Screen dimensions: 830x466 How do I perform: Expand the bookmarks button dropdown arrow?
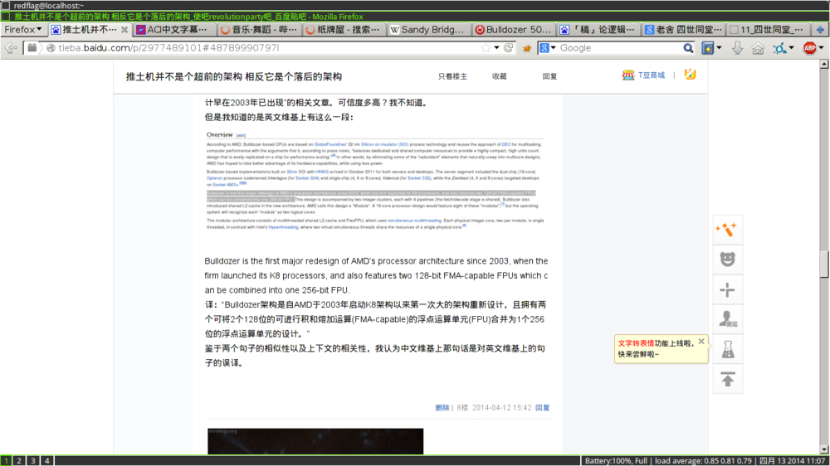719,48
